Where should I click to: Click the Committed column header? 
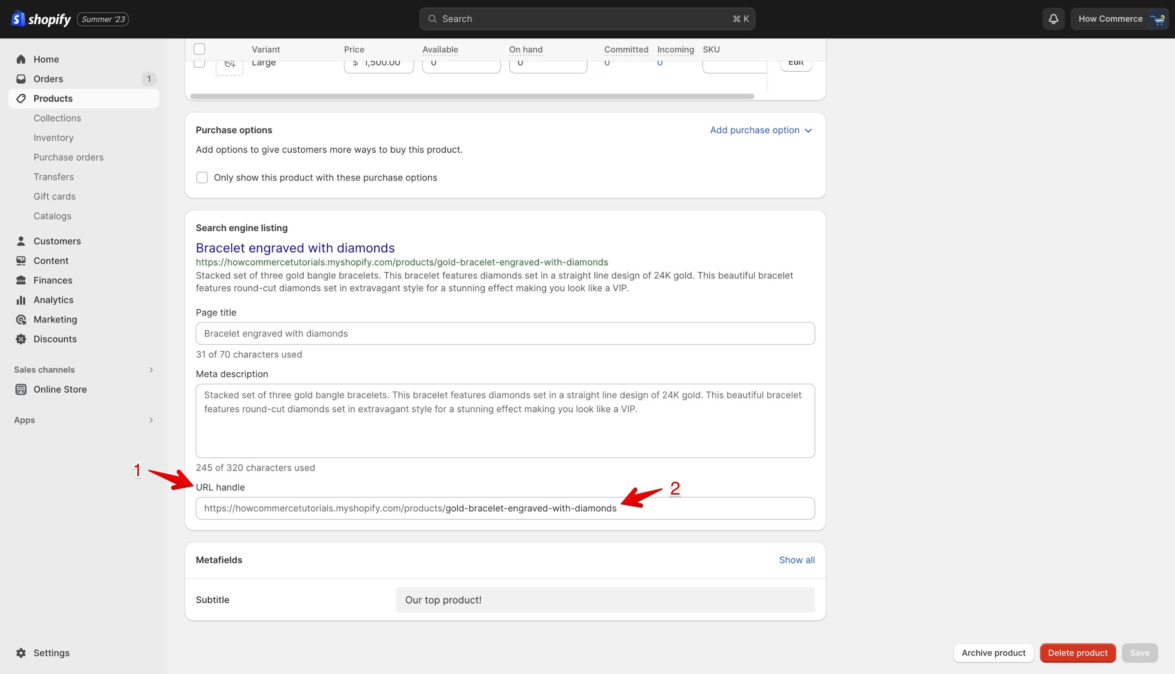(626, 49)
